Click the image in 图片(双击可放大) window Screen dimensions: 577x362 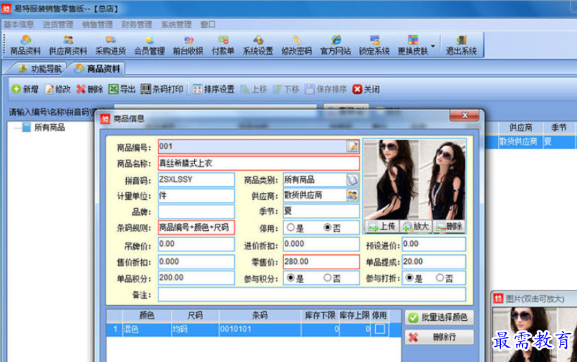tap(534, 335)
